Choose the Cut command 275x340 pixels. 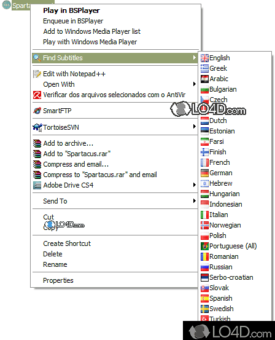[48, 217]
